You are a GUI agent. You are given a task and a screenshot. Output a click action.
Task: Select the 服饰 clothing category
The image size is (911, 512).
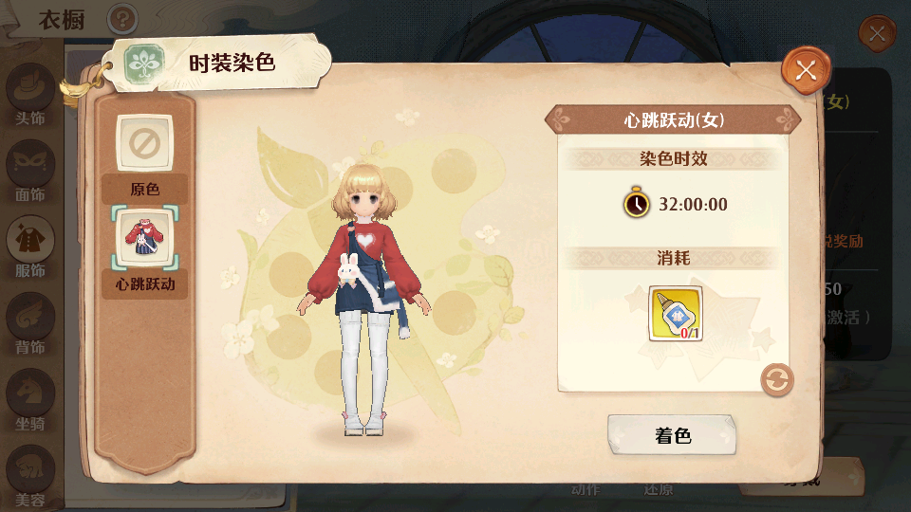tap(29, 247)
